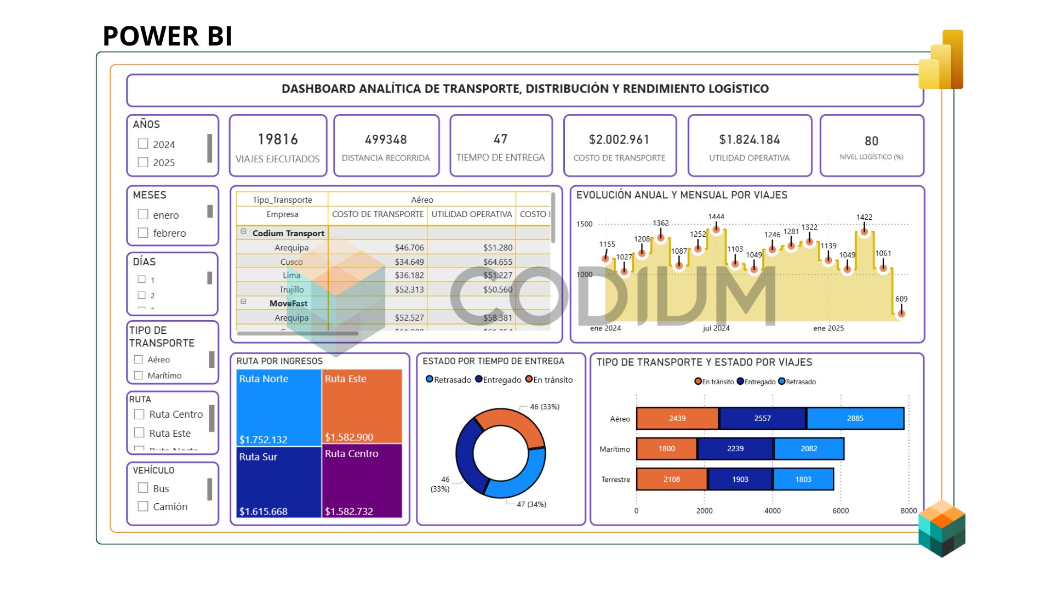The image size is (1052, 592).
Task: Click the Terrestre 2108 bar segment
Action: (672, 479)
